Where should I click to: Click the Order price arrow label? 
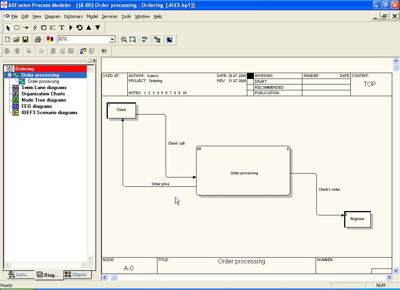tap(161, 184)
